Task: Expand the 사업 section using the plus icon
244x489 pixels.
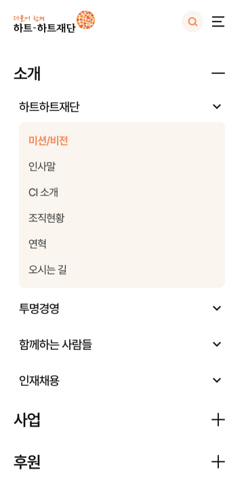Action: pos(218,420)
